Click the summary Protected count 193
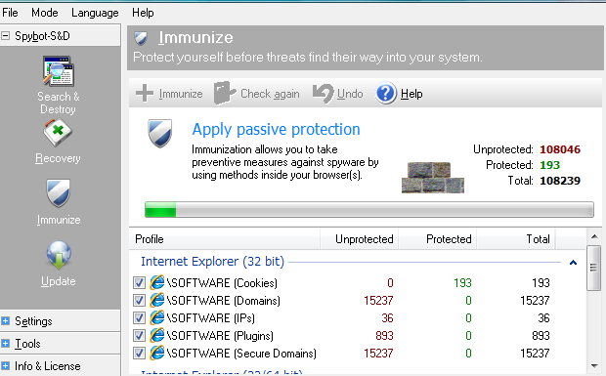This screenshot has width=606, height=376. (x=550, y=165)
